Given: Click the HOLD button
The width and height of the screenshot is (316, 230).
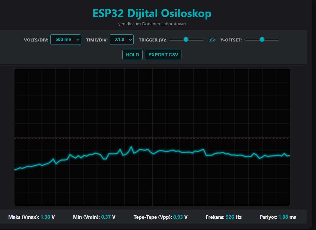Looking at the screenshot, I should tap(133, 55).
